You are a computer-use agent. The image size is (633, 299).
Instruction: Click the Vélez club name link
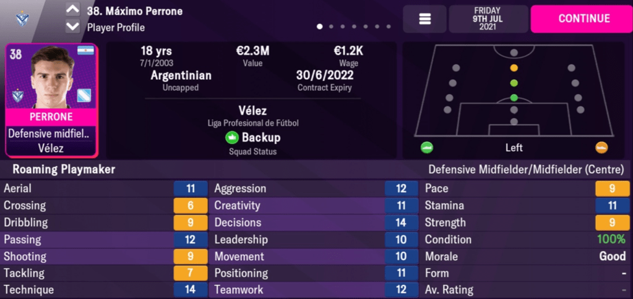(252, 111)
